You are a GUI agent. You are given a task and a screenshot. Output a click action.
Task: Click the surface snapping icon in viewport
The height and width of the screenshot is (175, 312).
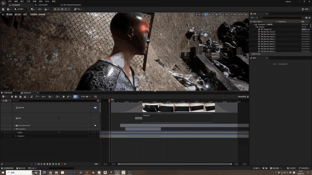213,15
